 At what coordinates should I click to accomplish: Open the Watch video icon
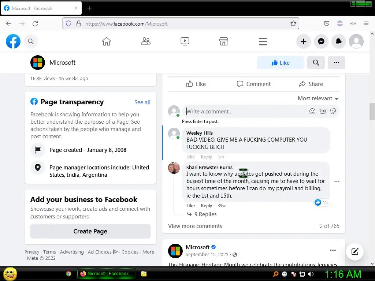185,41
